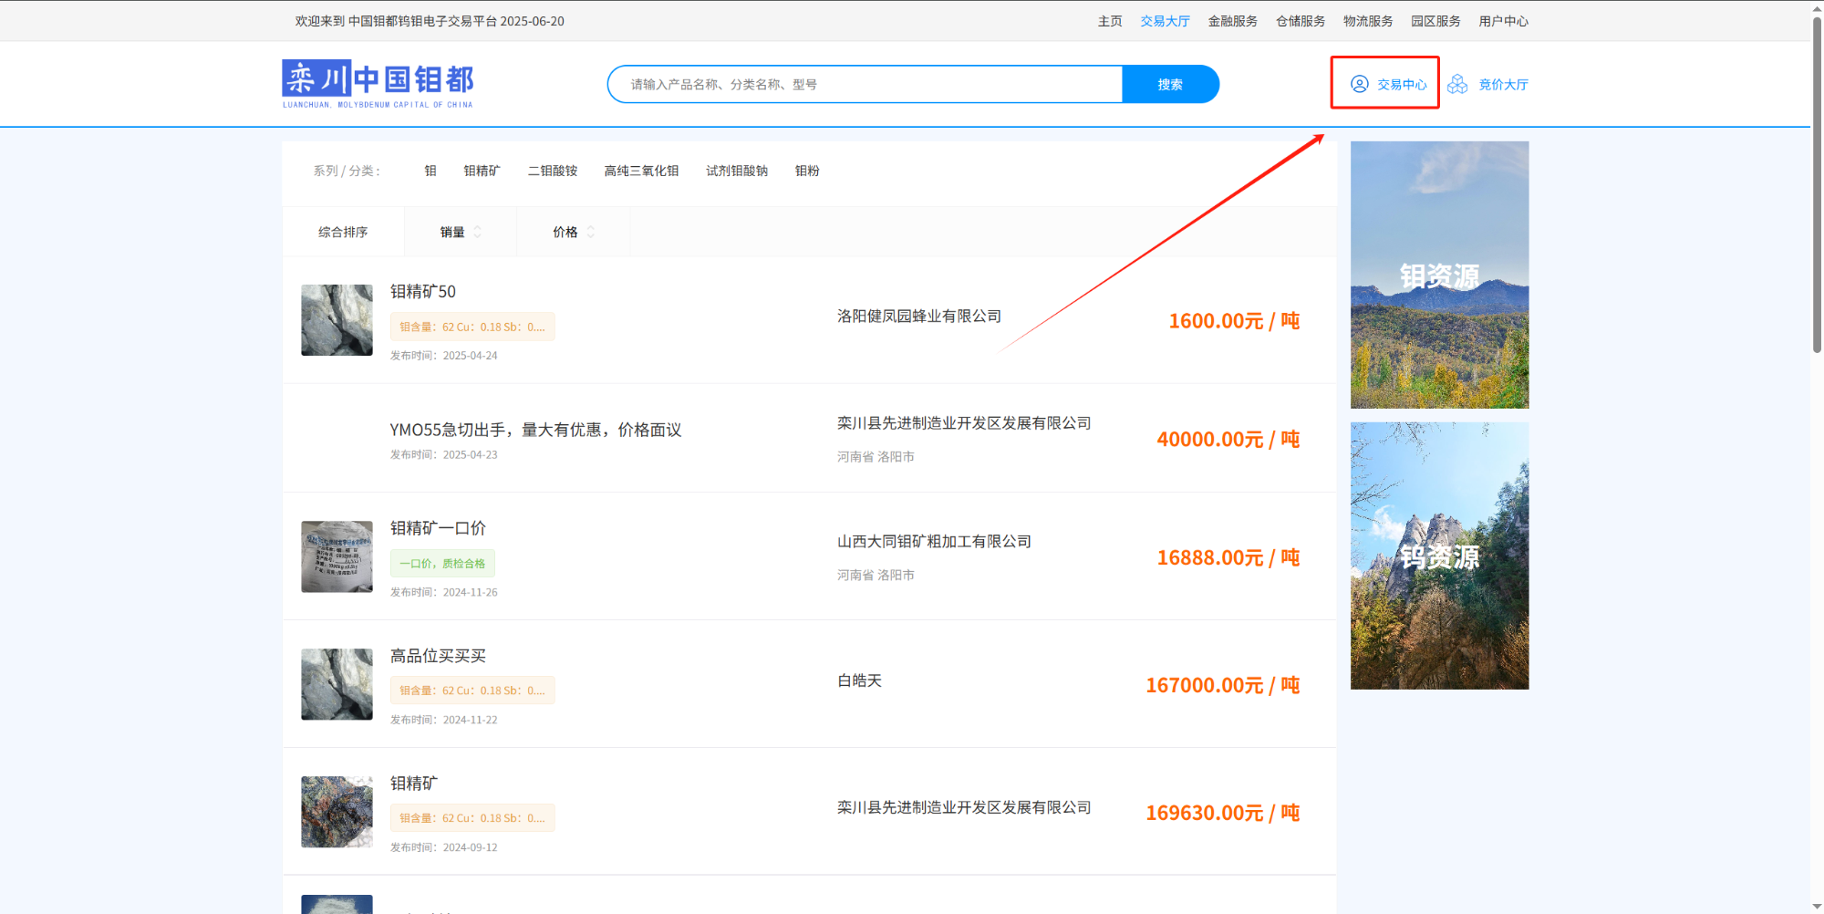
Task: Open the 金融服务 menu item
Action: pyautogui.click(x=1232, y=21)
